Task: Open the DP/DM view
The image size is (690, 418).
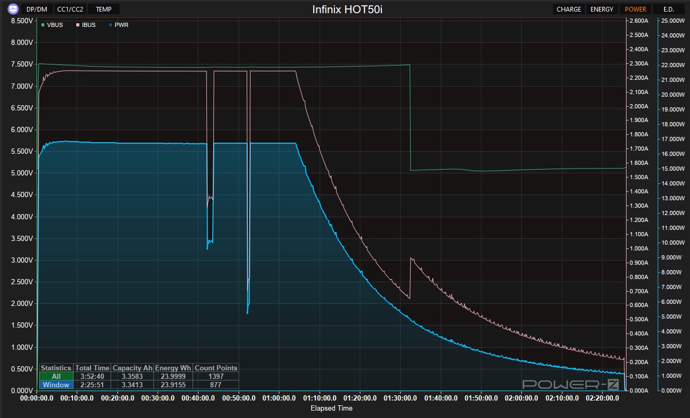Action: click(x=37, y=9)
